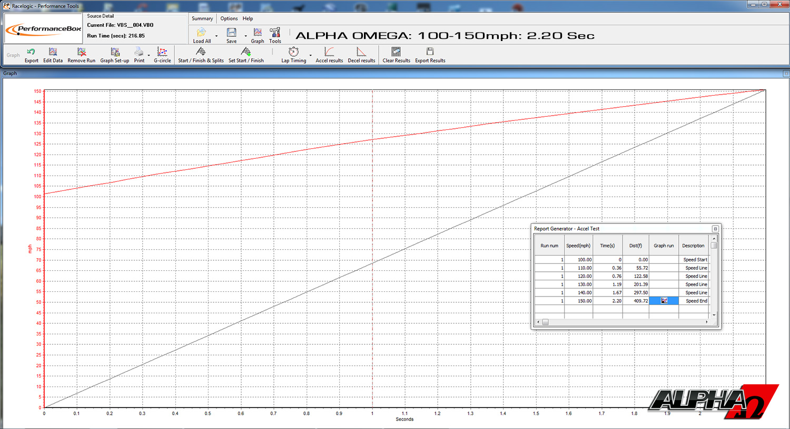Click the Run num column header
Image resolution: width=790 pixels, height=429 pixels.
(x=549, y=246)
